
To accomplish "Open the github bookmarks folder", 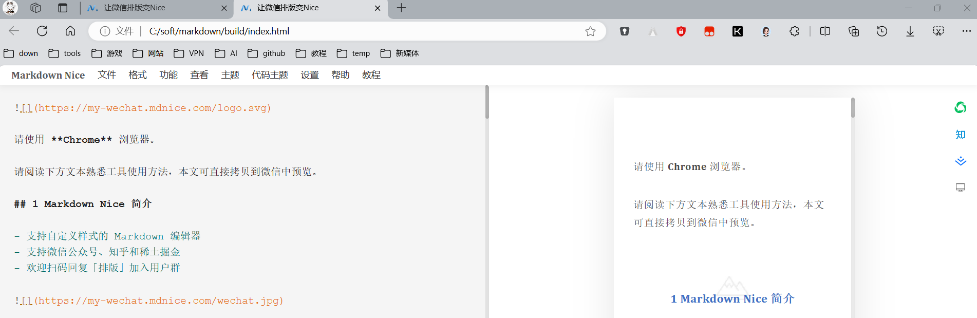I will pos(267,53).
